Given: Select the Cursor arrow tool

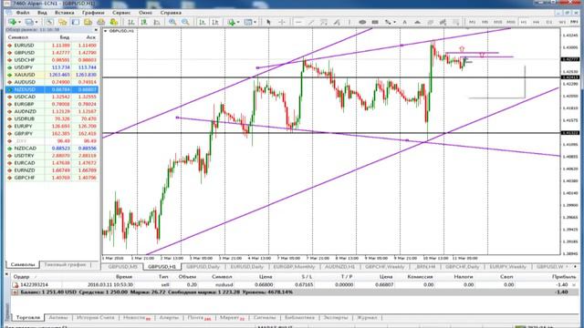Looking at the screenshot, I should coord(268,22).
